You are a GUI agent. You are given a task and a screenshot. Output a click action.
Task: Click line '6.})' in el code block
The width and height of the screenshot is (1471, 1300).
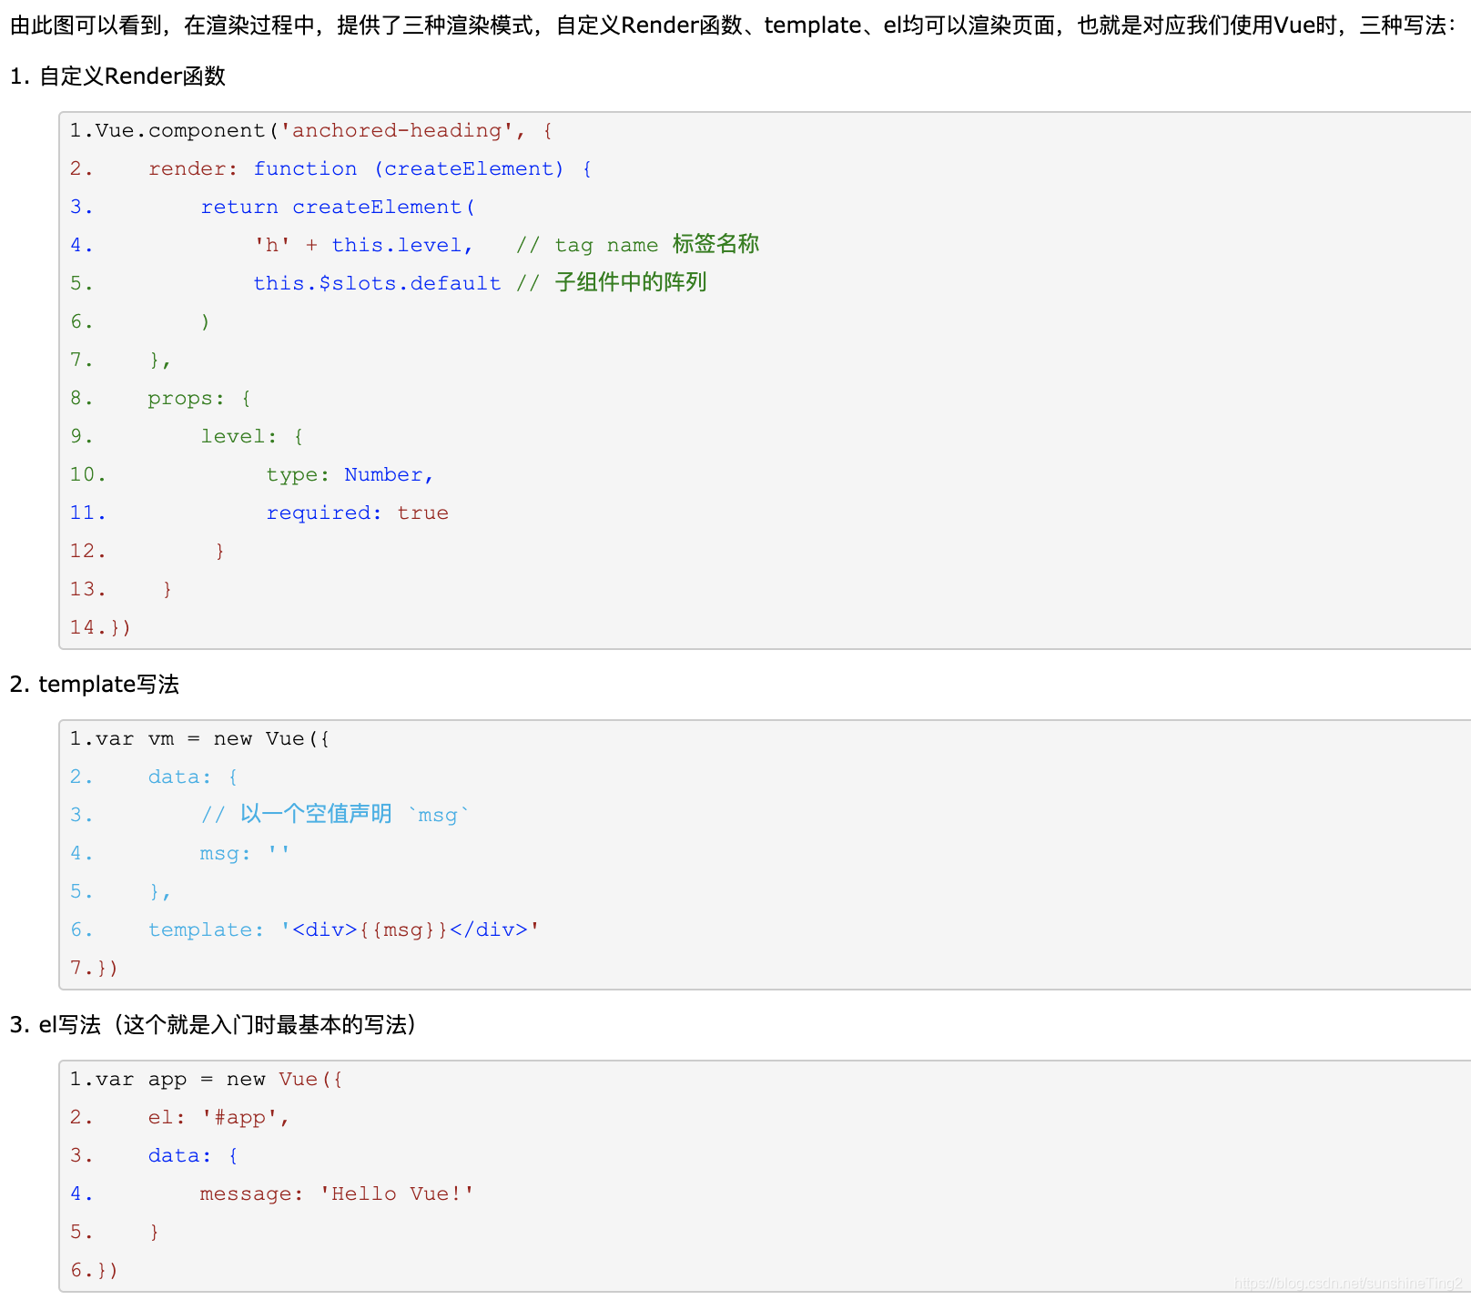(x=94, y=1270)
